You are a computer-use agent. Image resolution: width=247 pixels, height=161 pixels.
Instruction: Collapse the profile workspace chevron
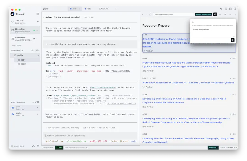(12, 55)
